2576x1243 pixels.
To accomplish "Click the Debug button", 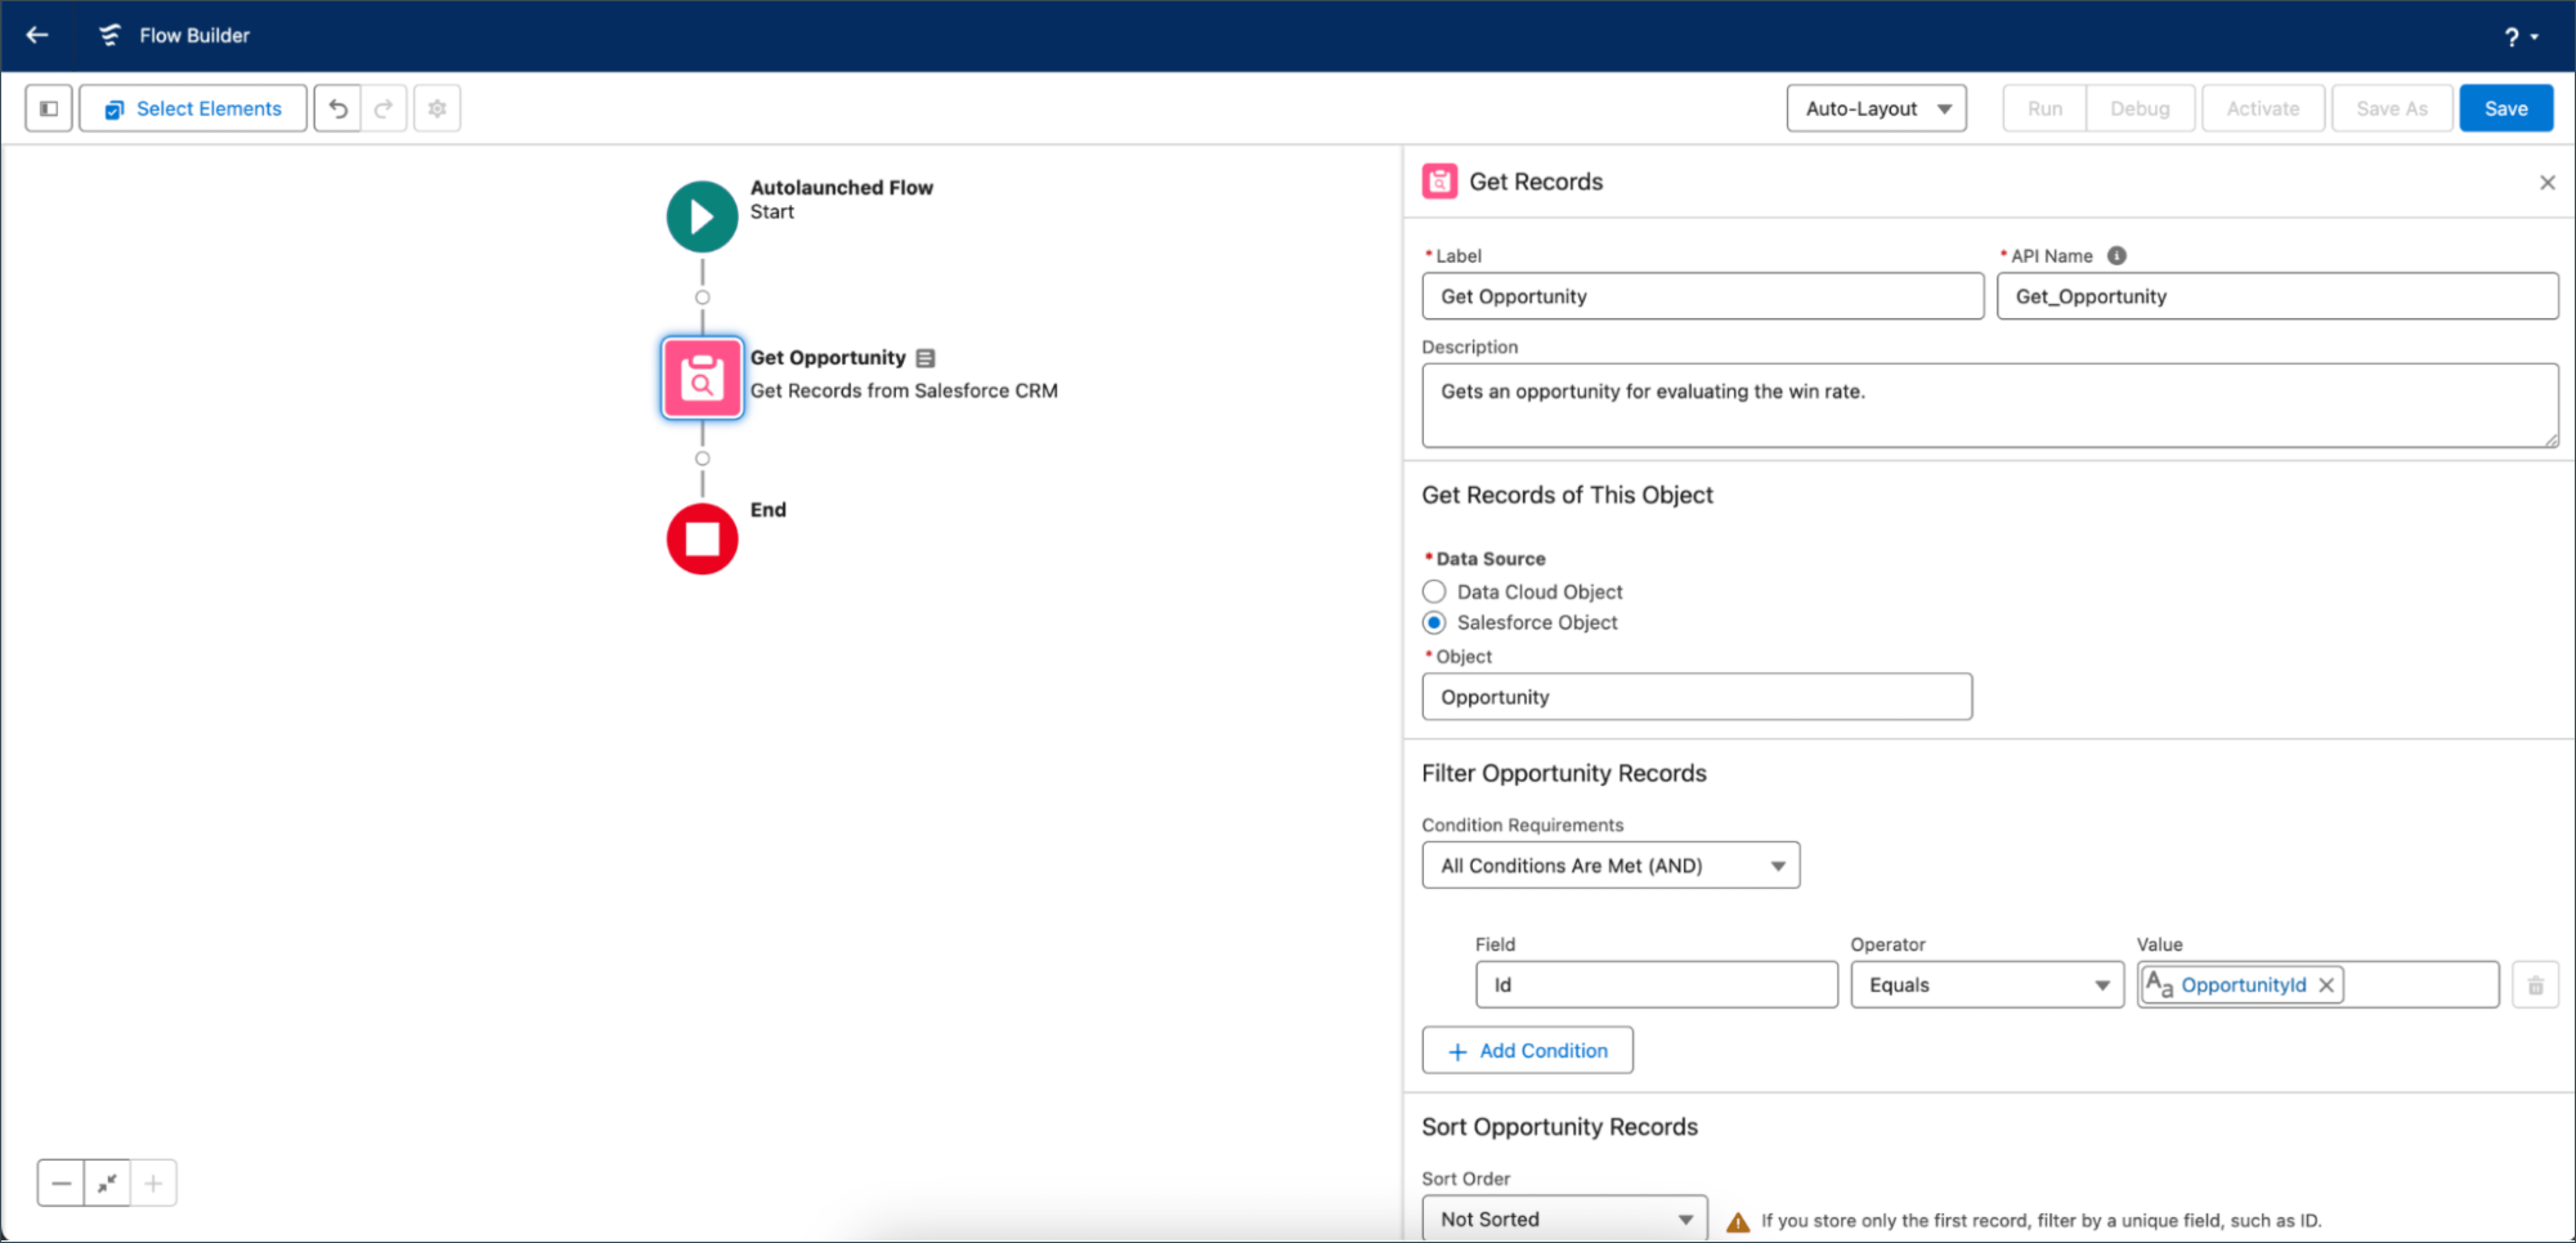I will click(2139, 108).
